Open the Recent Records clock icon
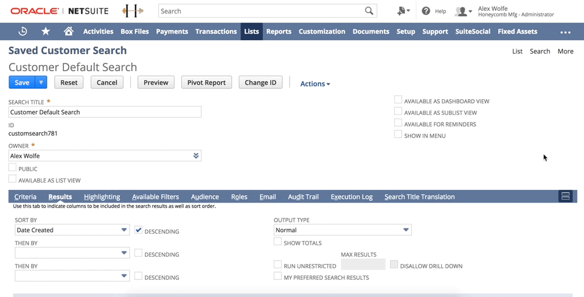Screen dimensions: 584x297 (23, 32)
